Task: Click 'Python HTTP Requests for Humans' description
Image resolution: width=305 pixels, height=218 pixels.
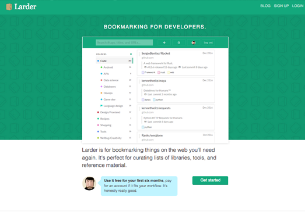Action: coord(163,118)
